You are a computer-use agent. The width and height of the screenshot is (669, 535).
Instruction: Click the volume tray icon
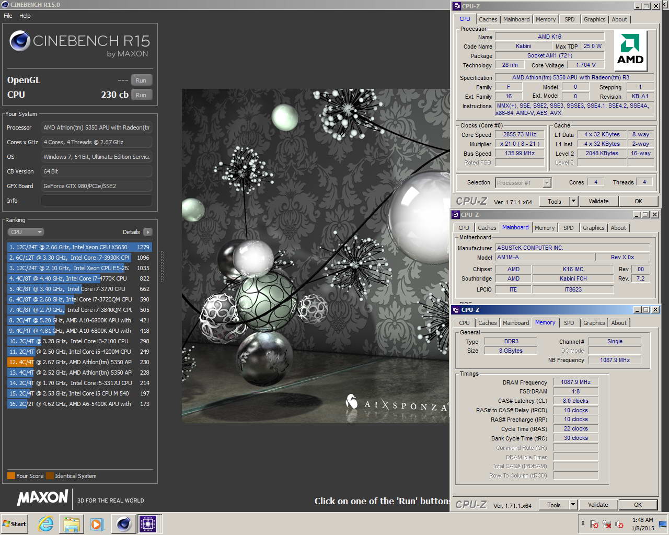tap(619, 524)
